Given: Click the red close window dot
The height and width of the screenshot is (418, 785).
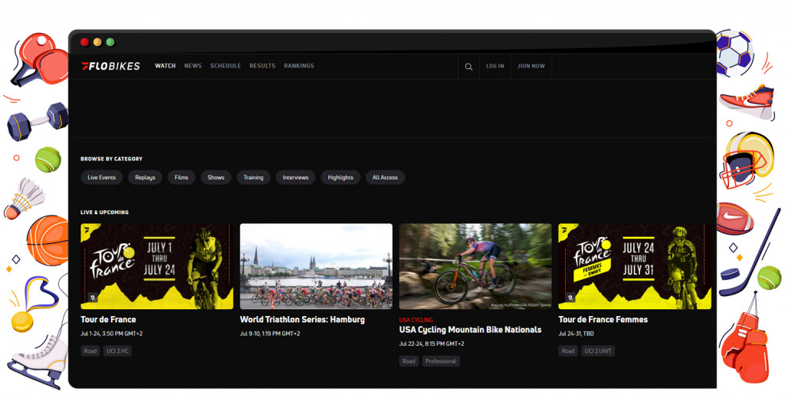Looking at the screenshot, I should tap(84, 42).
